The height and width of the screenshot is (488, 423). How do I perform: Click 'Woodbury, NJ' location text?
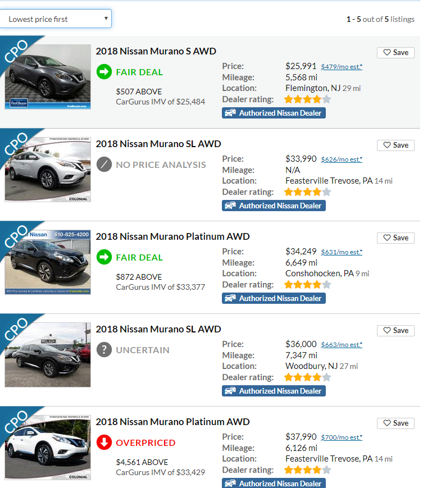(x=311, y=366)
